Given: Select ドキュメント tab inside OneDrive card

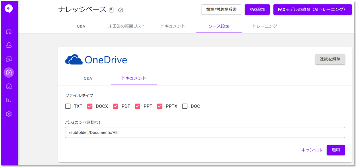Looking at the screenshot, I should click(134, 78).
